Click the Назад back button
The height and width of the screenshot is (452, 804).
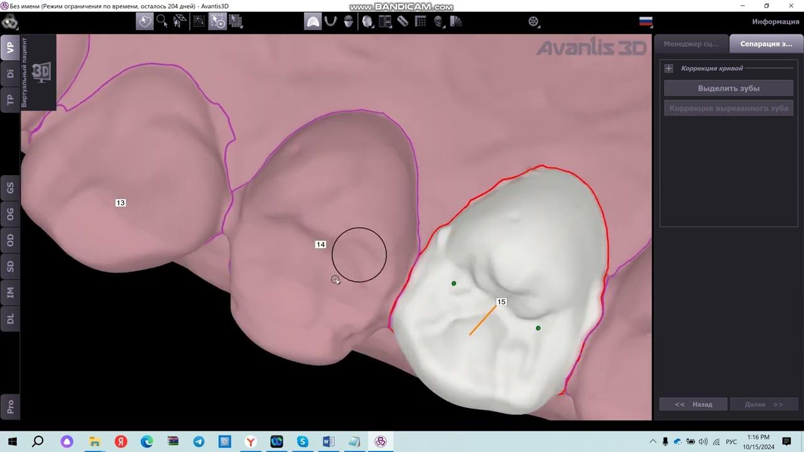coord(693,404)
